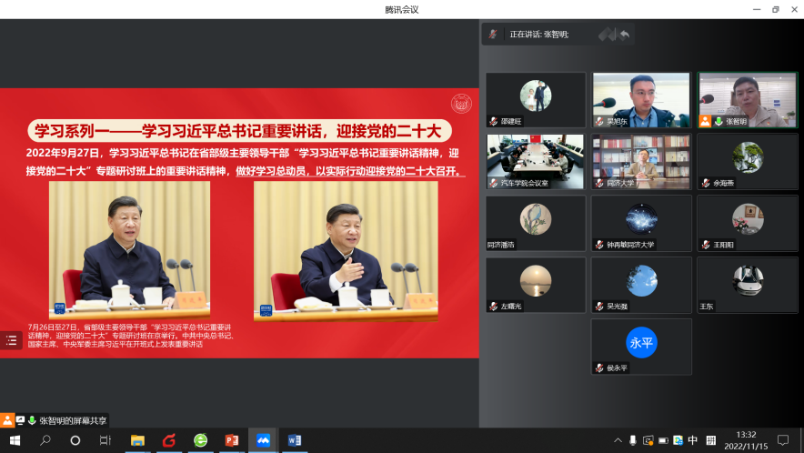
Task: Click the 张智明的屏幕共享 label
Action: [73, 420]
